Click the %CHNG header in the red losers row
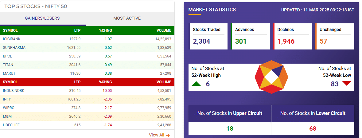This screenshot has width=362, height=138. [106, 82]
